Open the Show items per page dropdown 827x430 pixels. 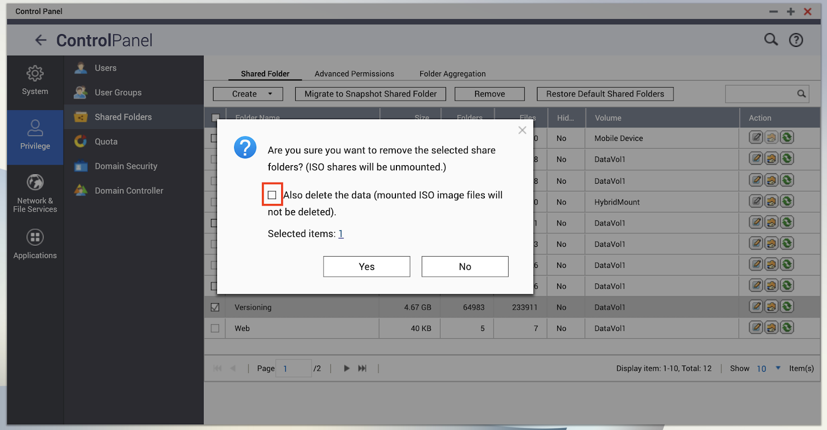coord(777,368)
